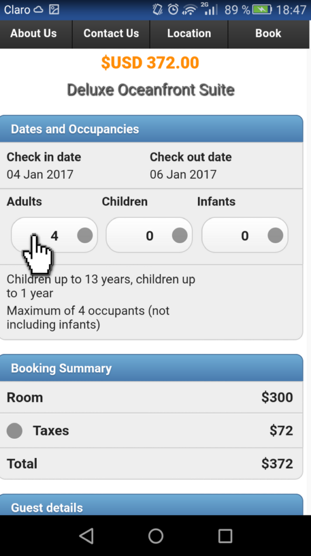
Task: Tap the cloud icon next to Claro
Action: click(38, 9)
